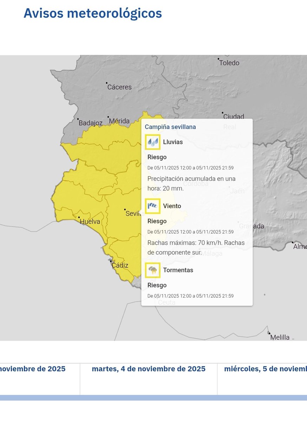Click the Toledo city label on map

pos(229,63)
